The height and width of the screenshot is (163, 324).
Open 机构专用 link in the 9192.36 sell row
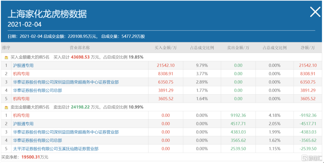tap(21, 115)
